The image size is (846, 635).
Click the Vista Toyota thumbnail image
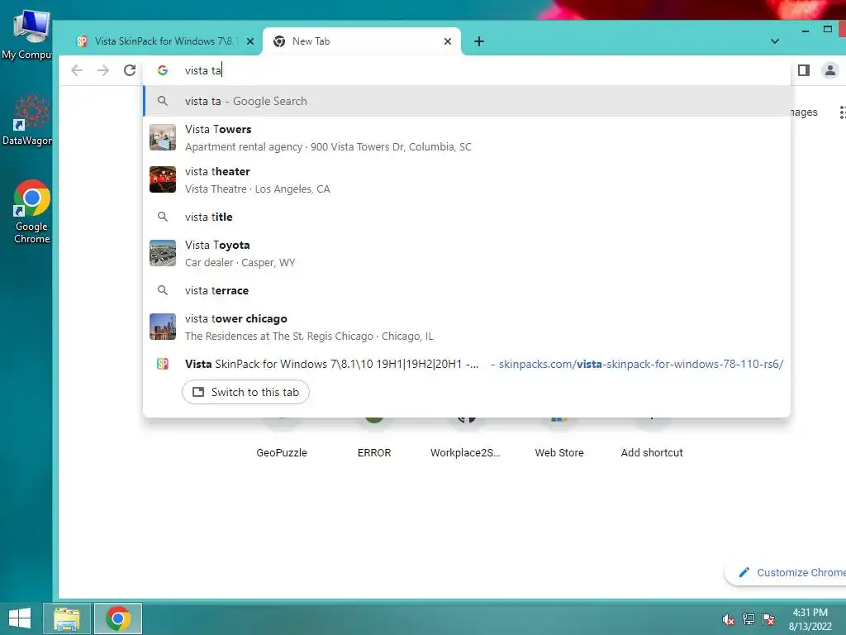[163, 253]
